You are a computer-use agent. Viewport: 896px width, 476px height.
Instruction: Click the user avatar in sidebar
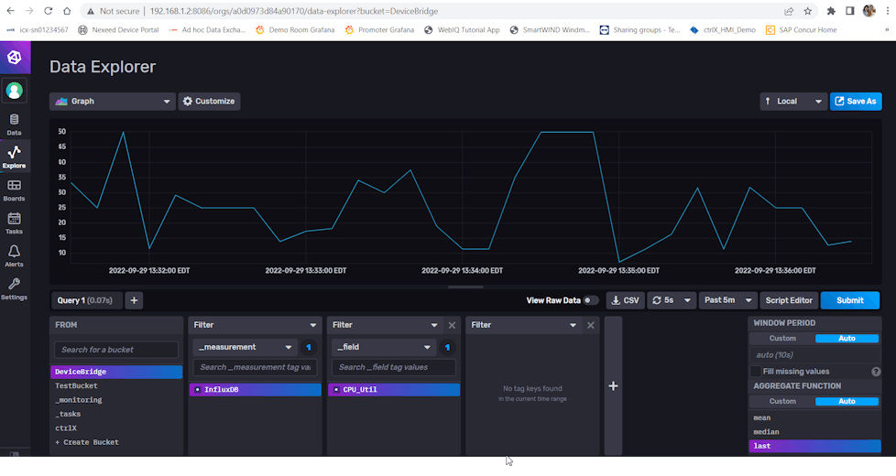tap(14, 91)
